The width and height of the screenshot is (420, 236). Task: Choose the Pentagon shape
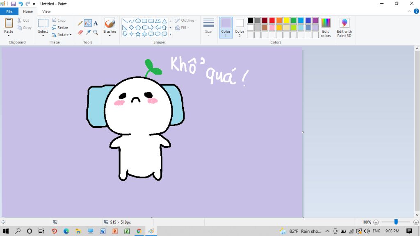138,27
